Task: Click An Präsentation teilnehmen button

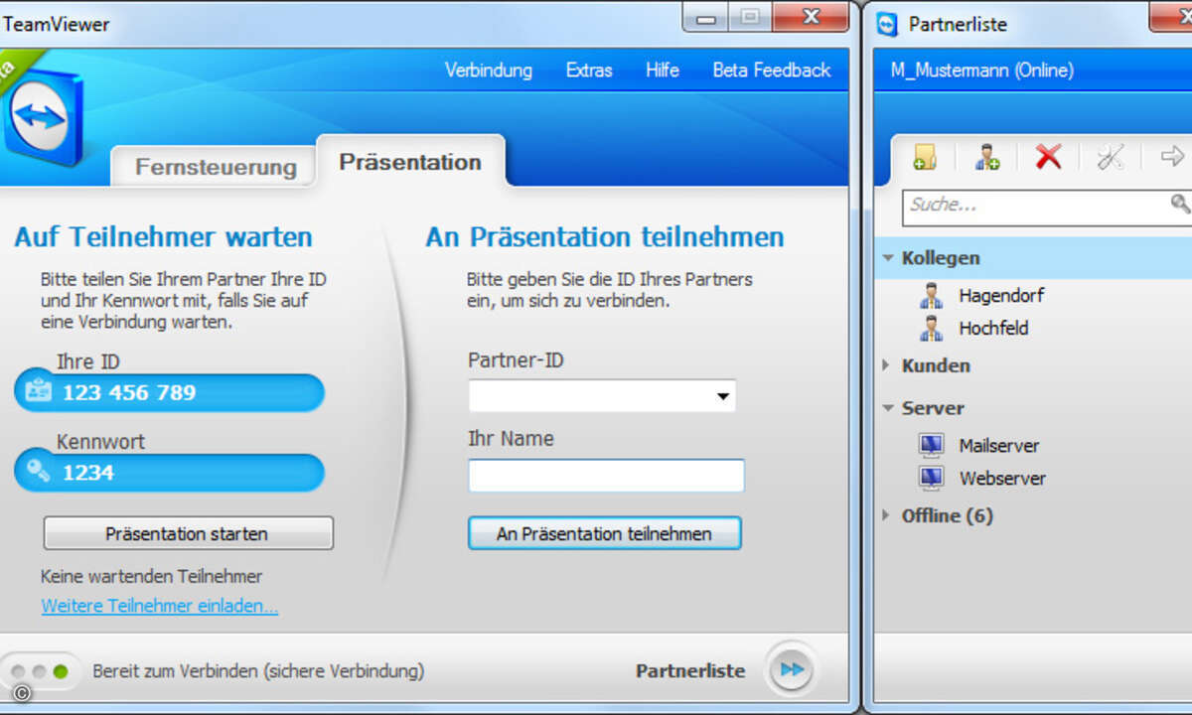Action: [x=604, y=533]
